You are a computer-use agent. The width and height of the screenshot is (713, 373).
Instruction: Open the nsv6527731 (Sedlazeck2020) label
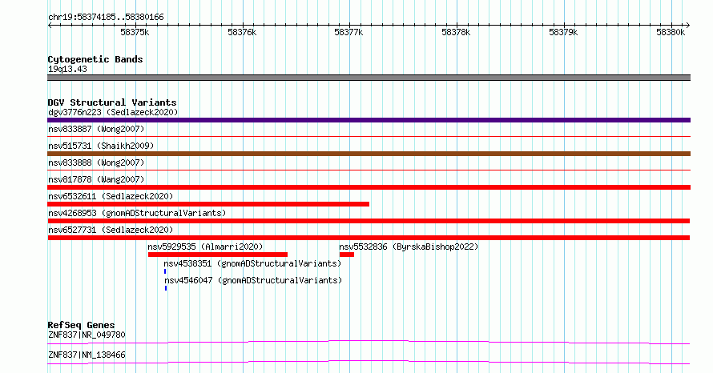tap(111, 230)
